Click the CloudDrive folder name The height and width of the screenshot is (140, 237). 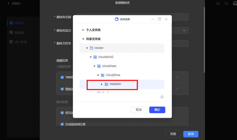point(113,75)
